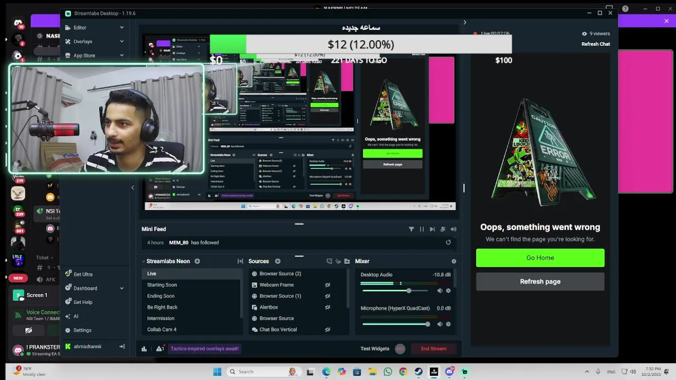Open the Mixer panel settings gear
676x380 pixels.
coord(454,261)
